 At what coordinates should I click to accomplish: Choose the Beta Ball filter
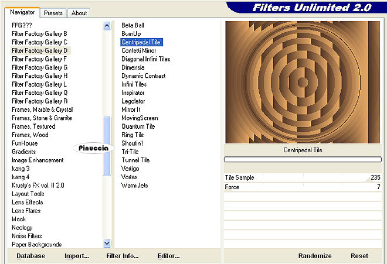[x=133, y=25]
